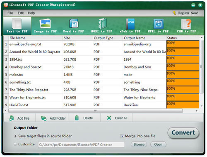
Task: Switch to Image to PDF mode
Action: click(45, 24)
